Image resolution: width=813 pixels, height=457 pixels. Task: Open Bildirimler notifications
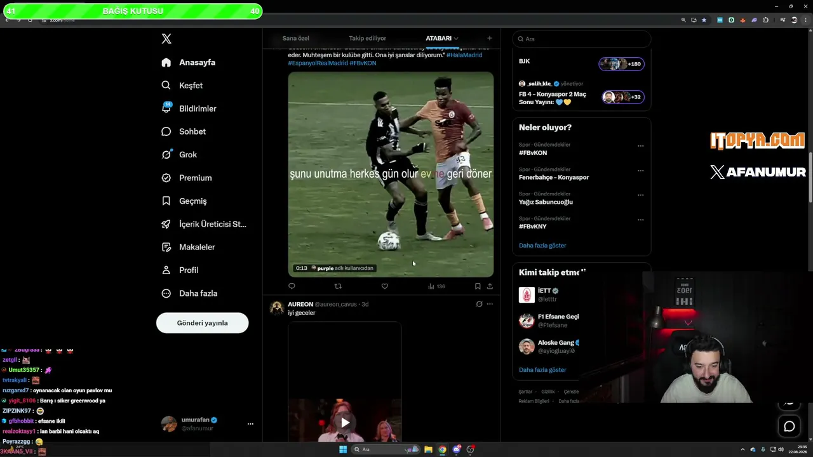pyautogui.click(x=189, y=109)
